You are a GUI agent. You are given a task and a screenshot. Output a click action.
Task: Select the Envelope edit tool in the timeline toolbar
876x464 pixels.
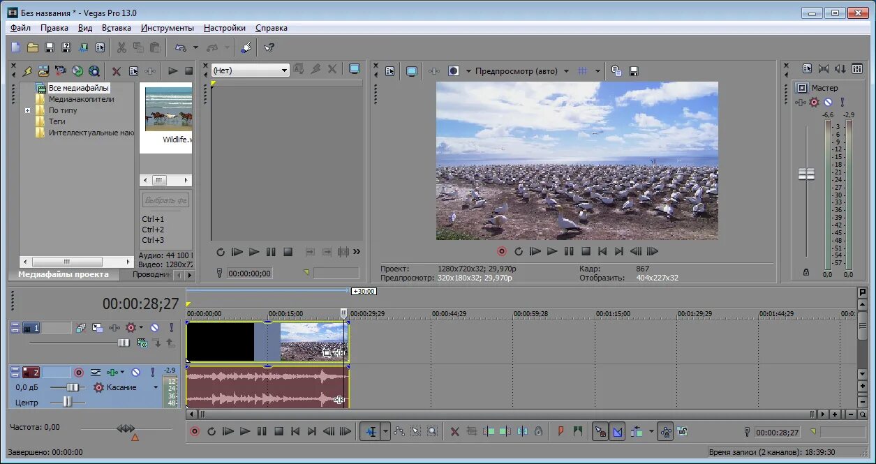[x=399, y=432]
